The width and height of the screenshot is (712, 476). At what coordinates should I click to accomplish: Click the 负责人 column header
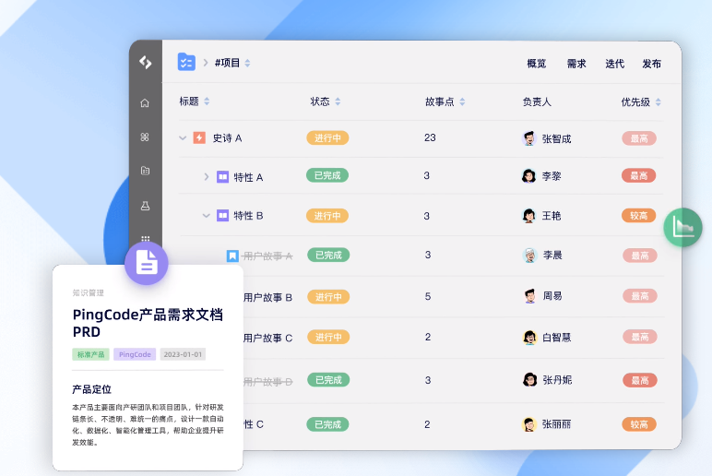pos(537,101)
